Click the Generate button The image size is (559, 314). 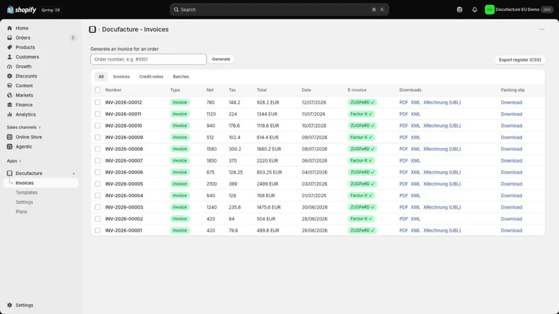tap(221, 59)
